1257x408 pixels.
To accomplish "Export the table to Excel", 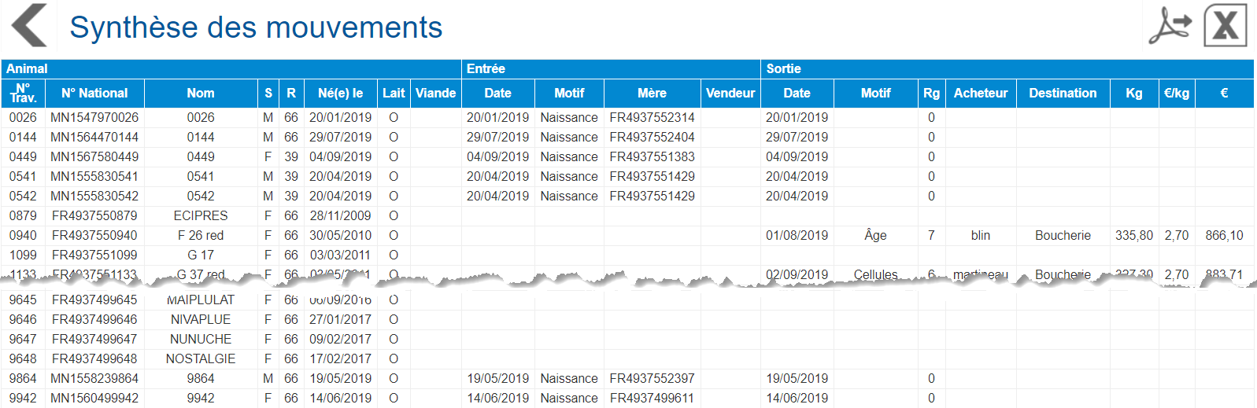I will (x=1226, y=25).
